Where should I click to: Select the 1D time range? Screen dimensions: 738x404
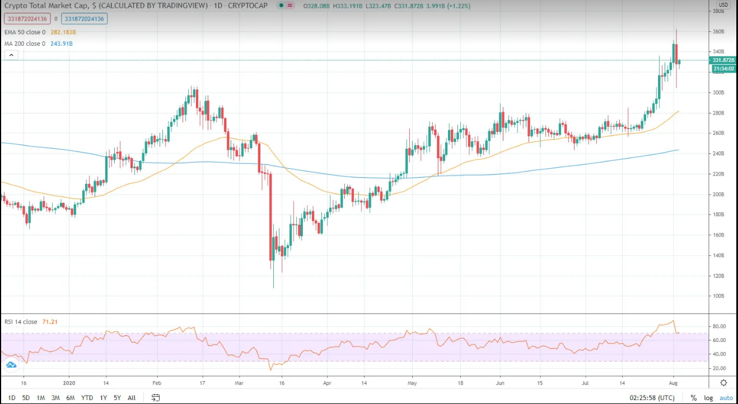pyautogui.click(x=11, y=398)
